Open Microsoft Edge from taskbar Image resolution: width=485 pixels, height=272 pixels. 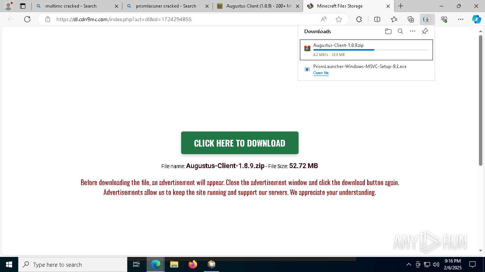pyautogui.click(x=156, y=264)
